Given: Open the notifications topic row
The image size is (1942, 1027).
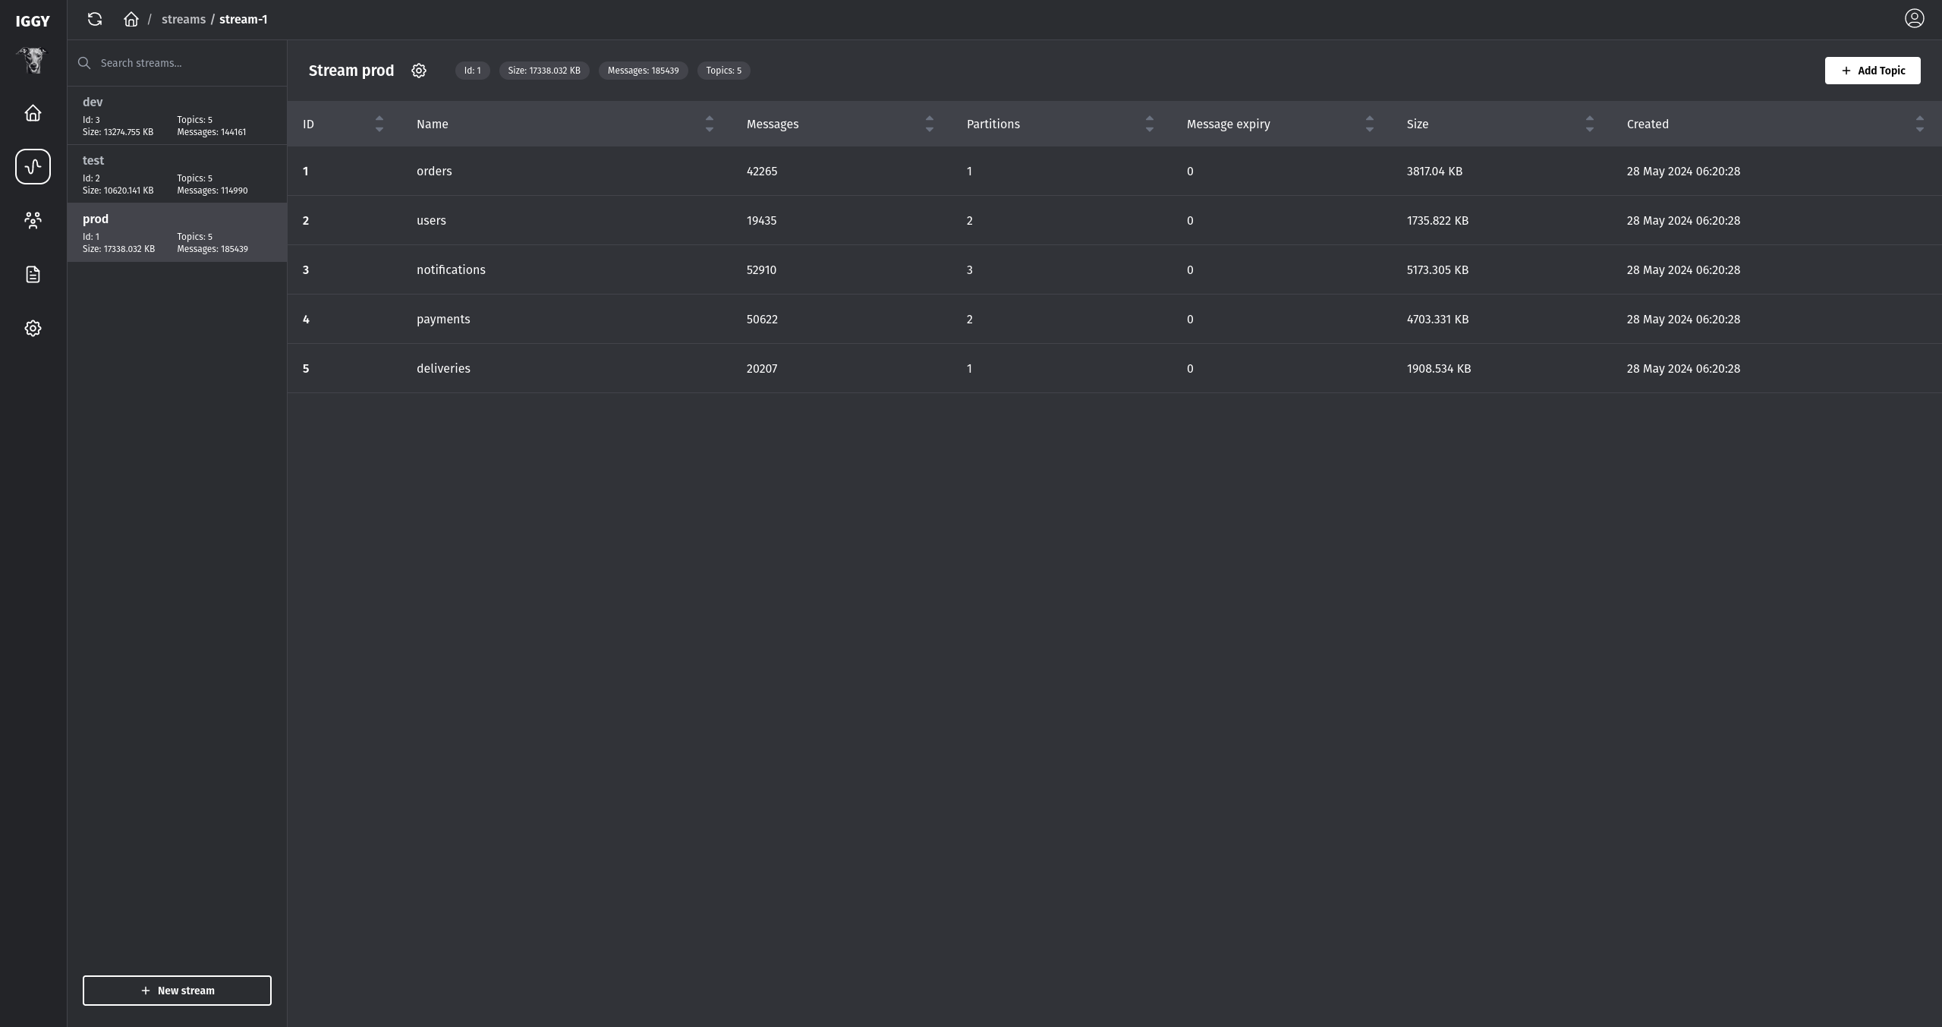Looking at the screenshot, I should [x=451, y=269].
